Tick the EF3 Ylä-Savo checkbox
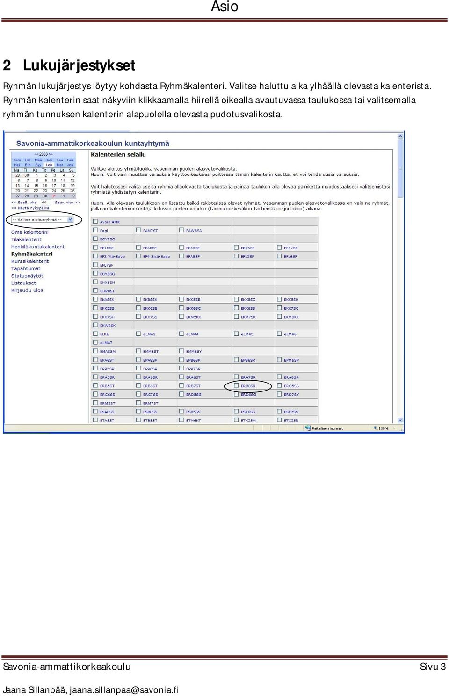Viewport: 449px width, 696px height. 95,256
